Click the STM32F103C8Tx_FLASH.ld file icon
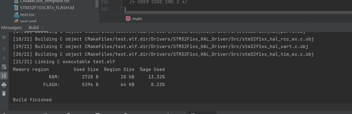Screen dimensions: 352x114 16,8
